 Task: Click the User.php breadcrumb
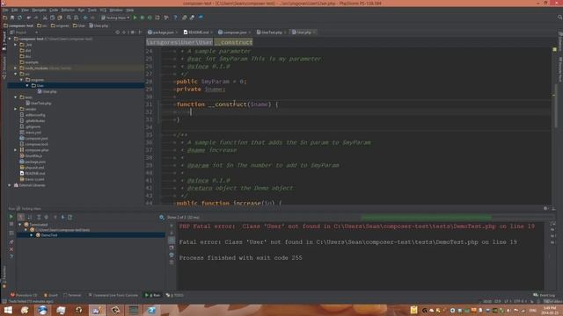[99, 25]
